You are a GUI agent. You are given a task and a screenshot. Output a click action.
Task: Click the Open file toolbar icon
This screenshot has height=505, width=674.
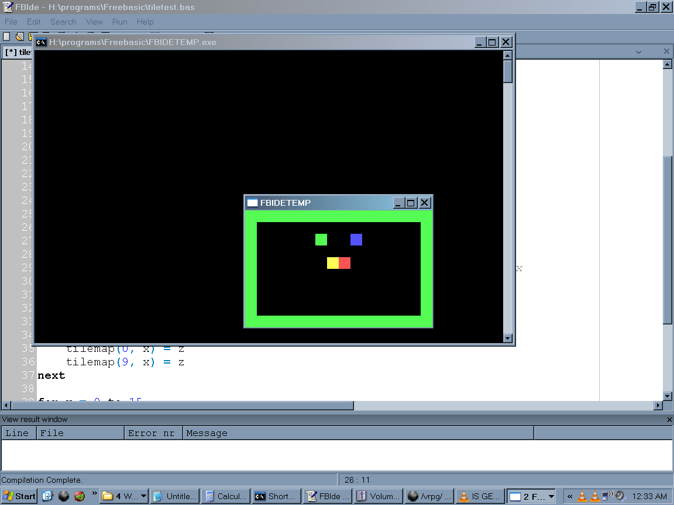20,37
